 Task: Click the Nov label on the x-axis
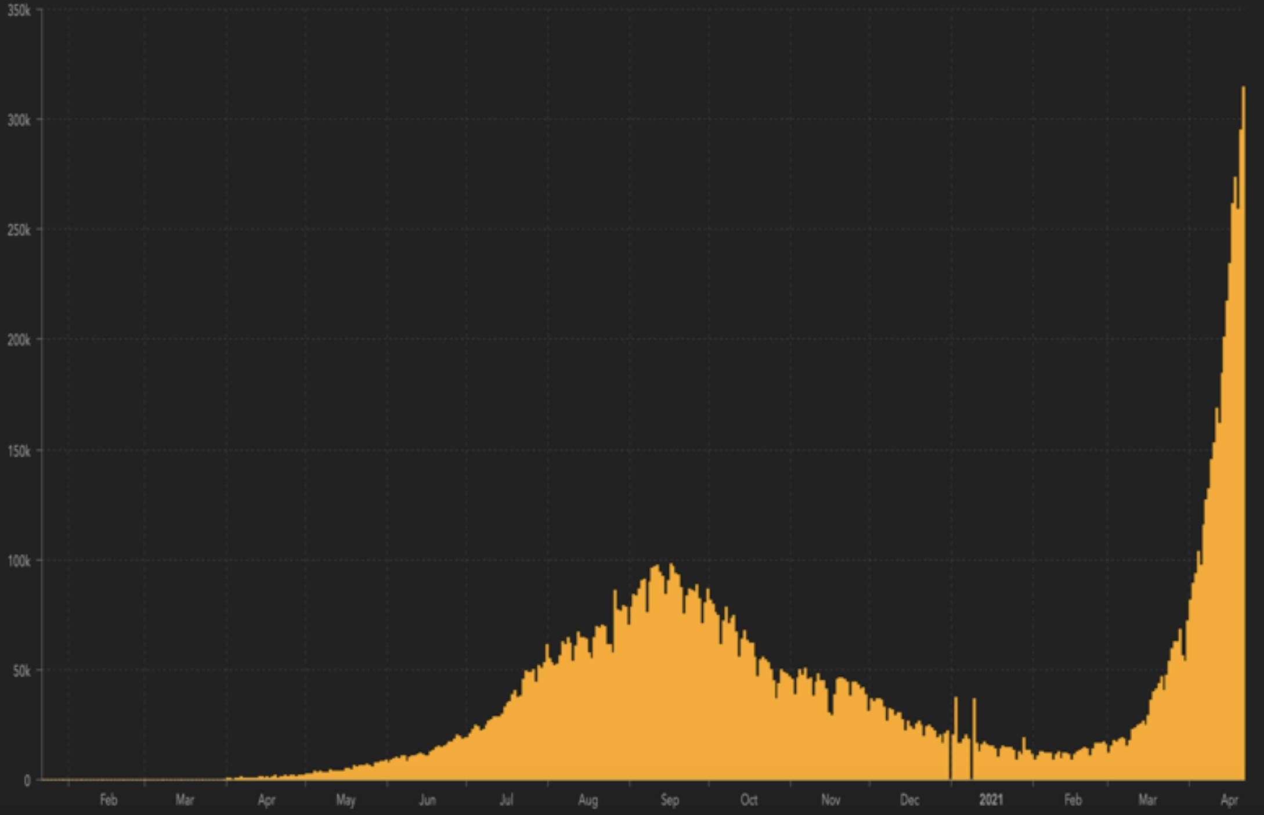point(830,800)
